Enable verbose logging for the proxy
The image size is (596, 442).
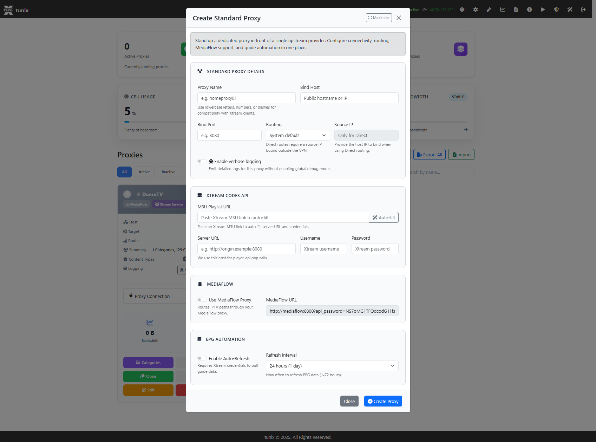click(202, 161)
